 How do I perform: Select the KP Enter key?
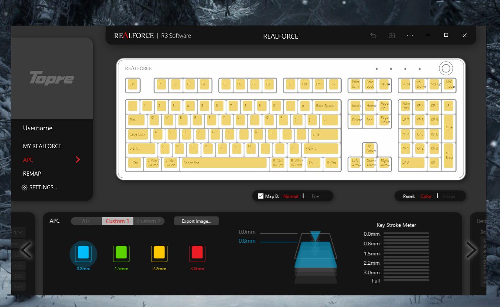tap(449, 156)
